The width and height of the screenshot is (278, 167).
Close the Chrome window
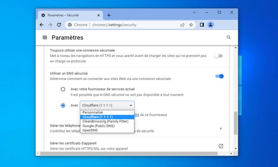(232, 13)
